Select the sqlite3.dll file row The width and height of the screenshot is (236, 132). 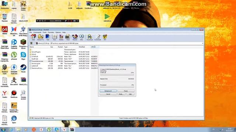coord(64,66)
